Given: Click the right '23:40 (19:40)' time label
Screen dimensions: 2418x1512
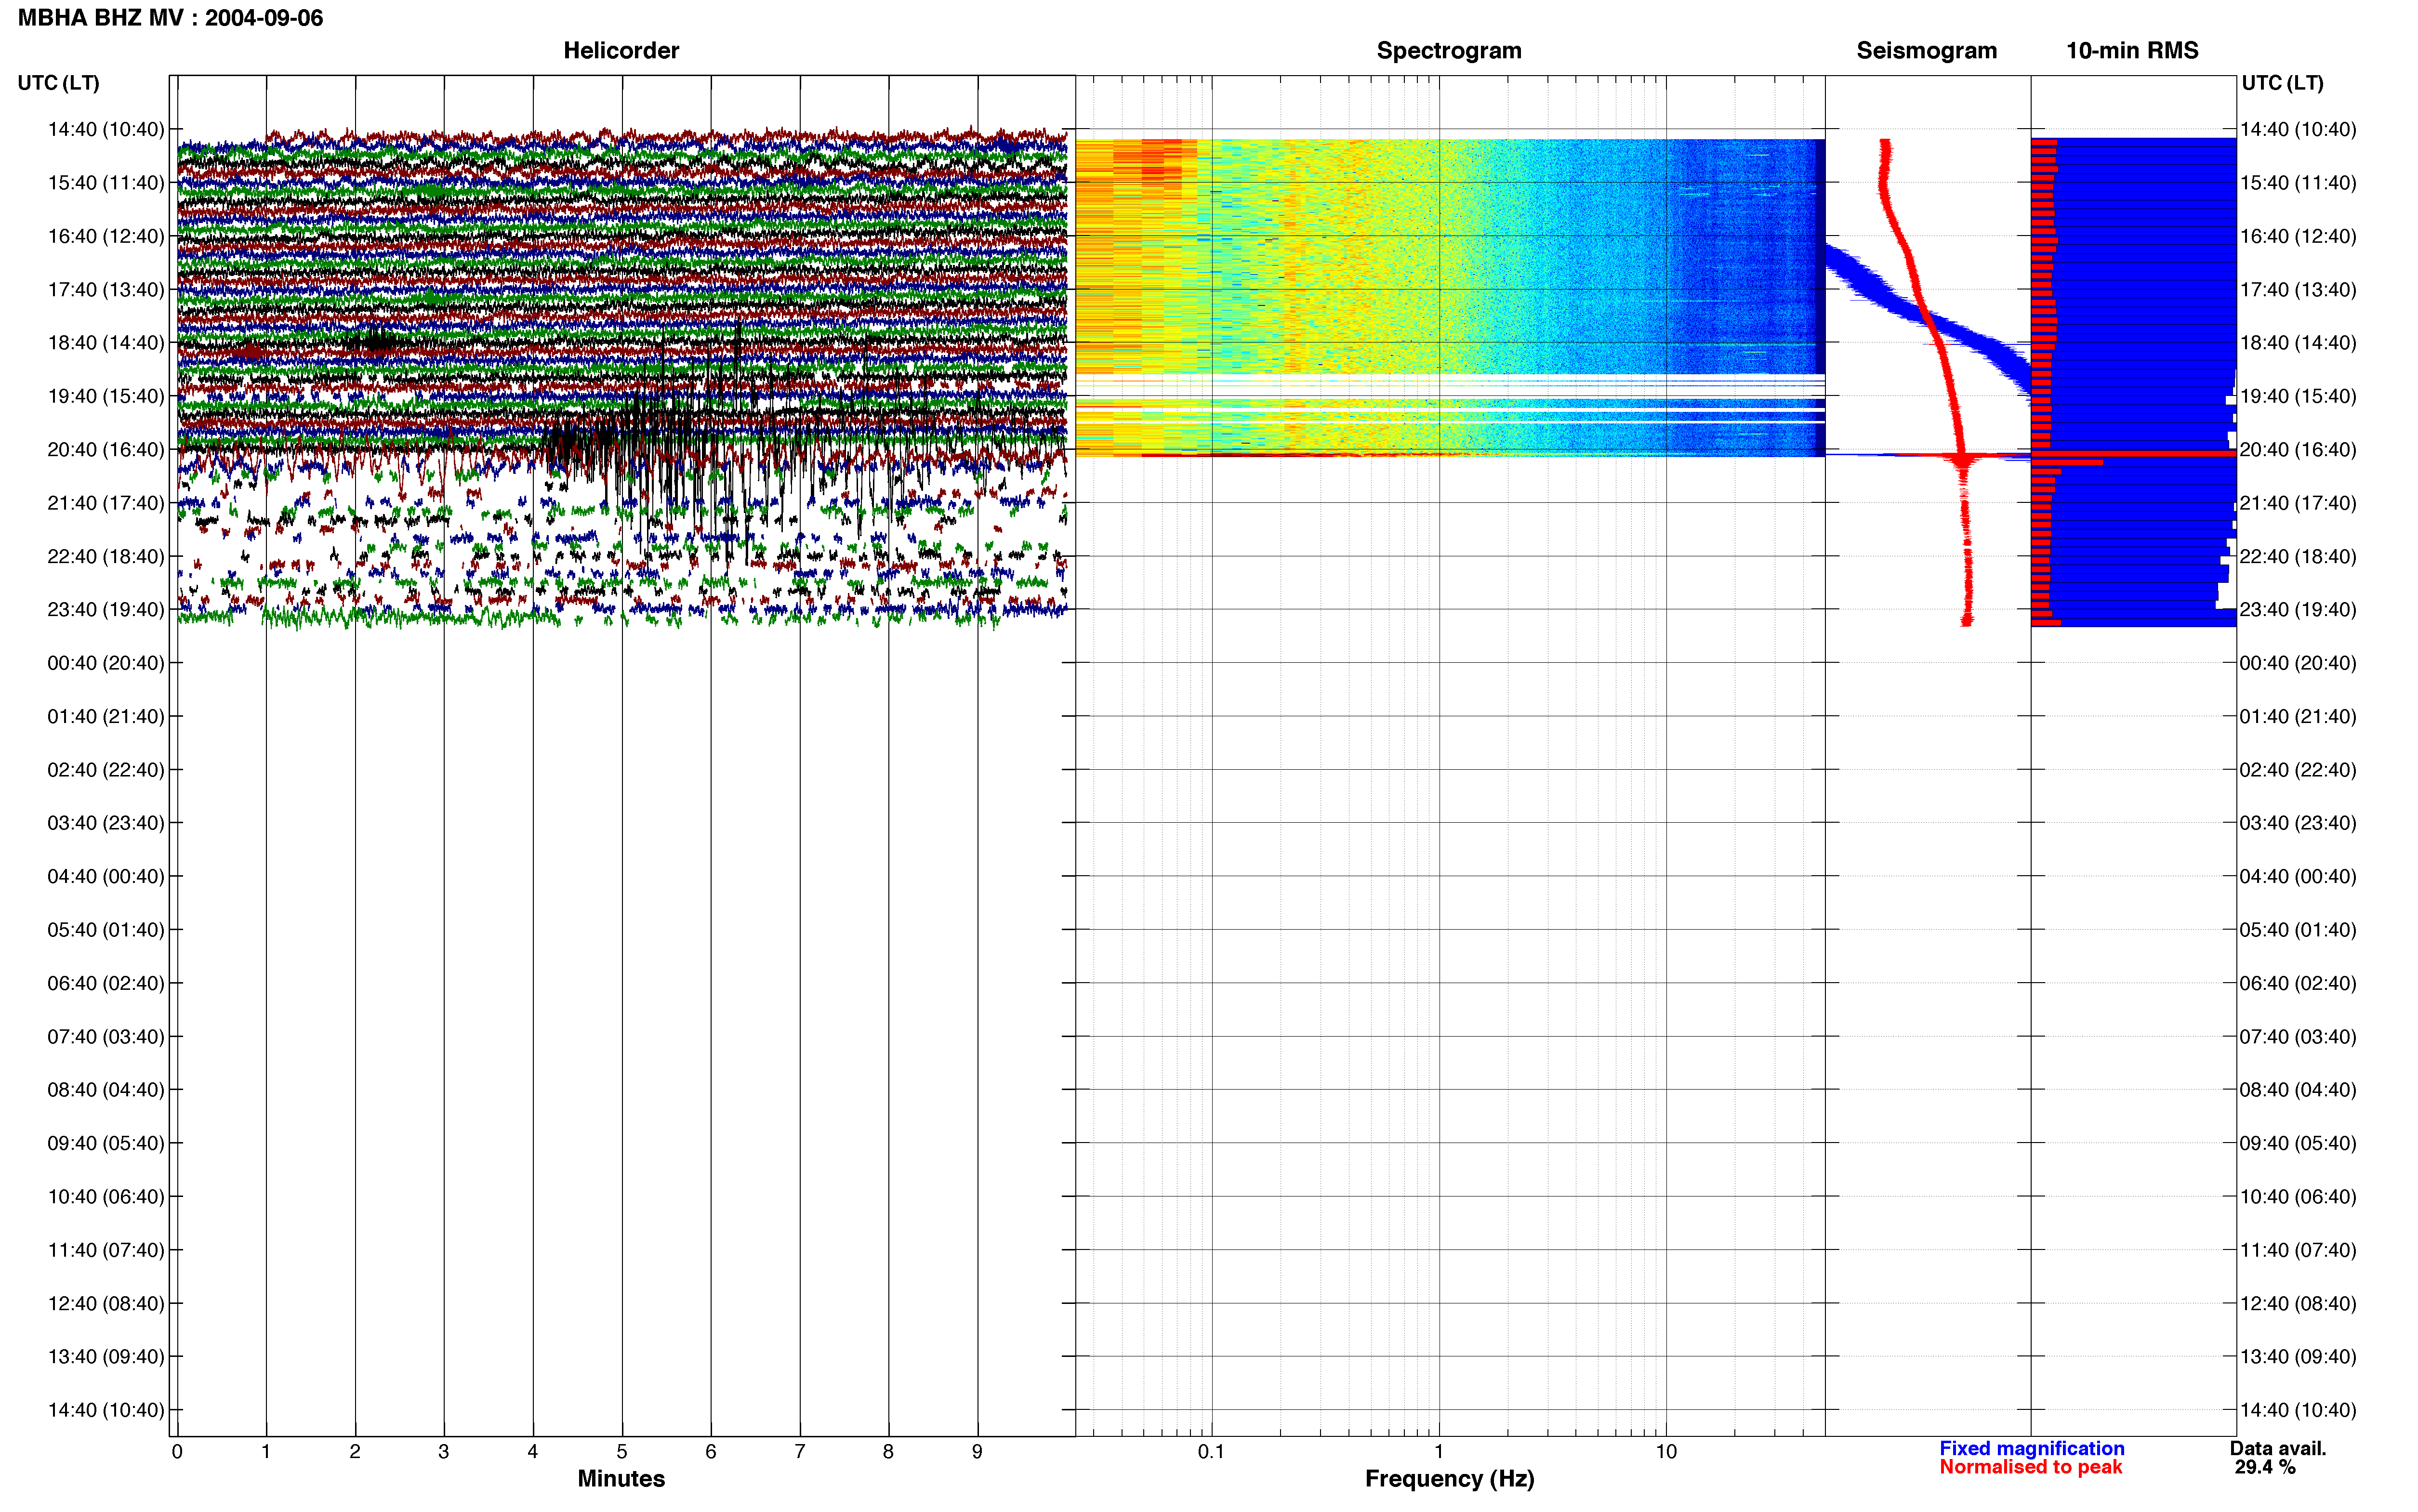Looking at the screenshot, I should coord(2298,610).
